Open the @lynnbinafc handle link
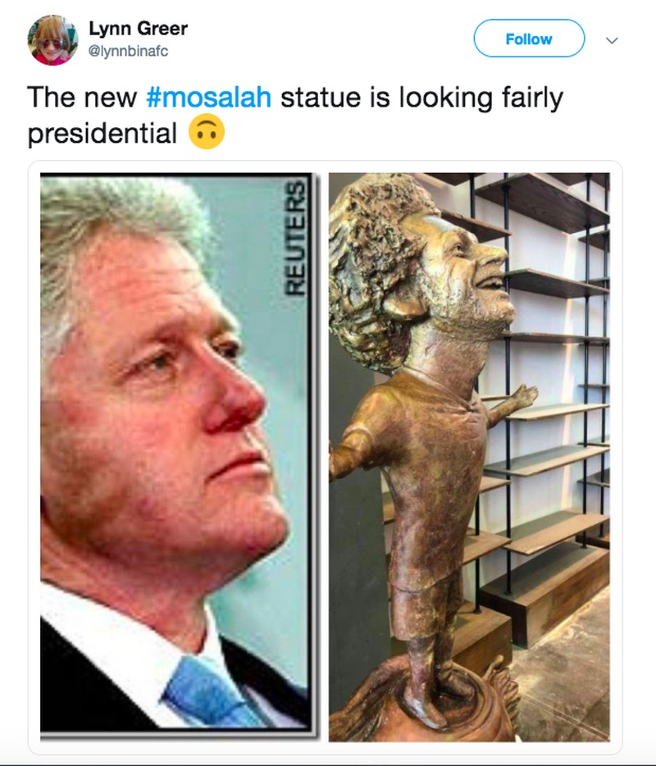This screenshot has width=656, height=766. pyautogui.click(x=129, y=51)
